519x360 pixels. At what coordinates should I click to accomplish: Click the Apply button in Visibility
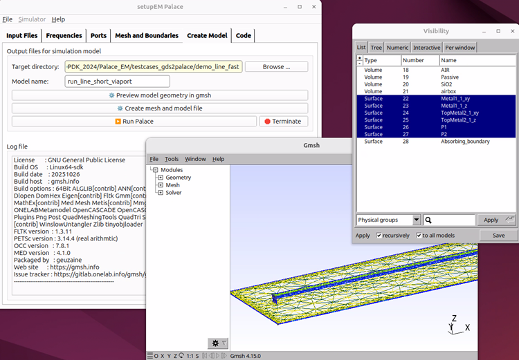pos(496,220)
